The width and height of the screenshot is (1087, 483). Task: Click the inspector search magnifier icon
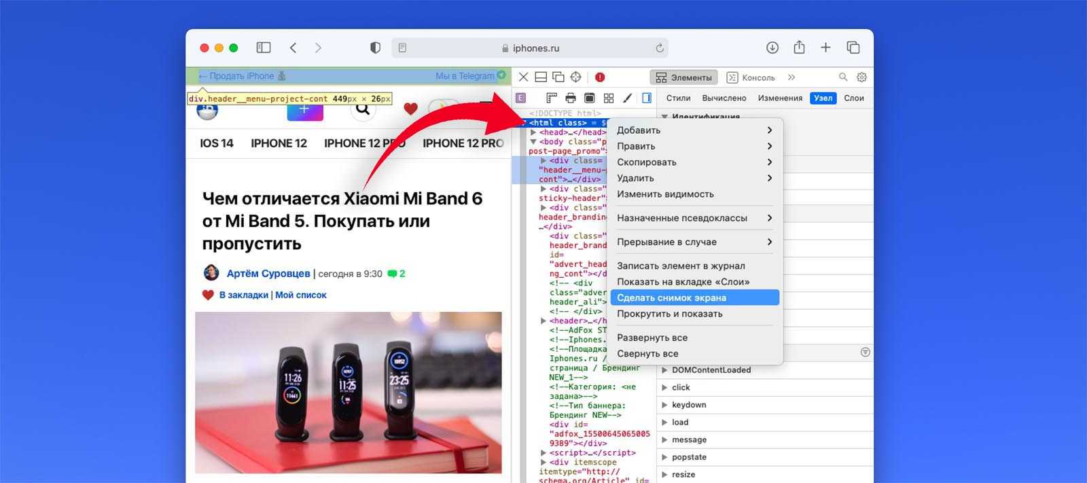[x=843, y=77]
